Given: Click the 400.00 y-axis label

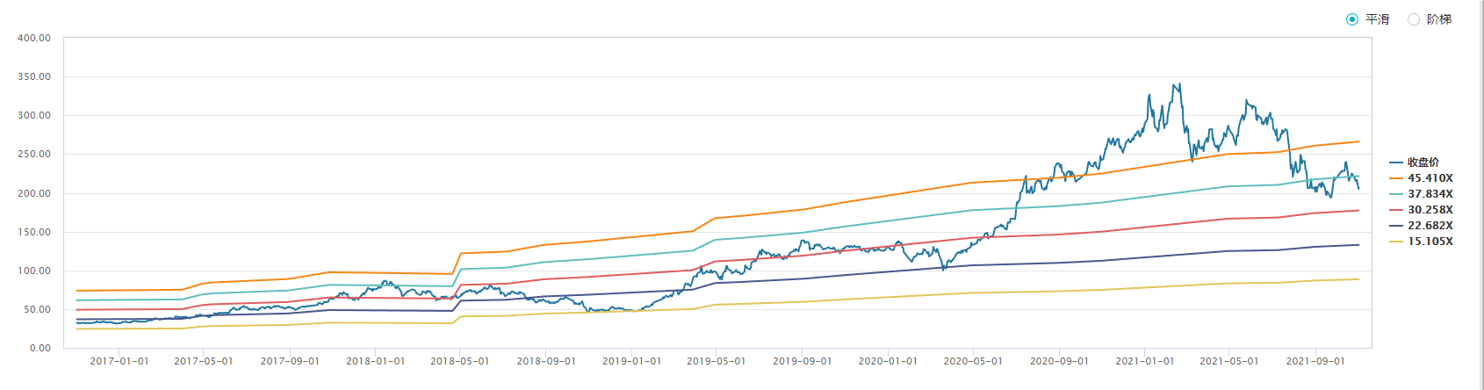Looking at the screenshot, I should click(34, 39).
